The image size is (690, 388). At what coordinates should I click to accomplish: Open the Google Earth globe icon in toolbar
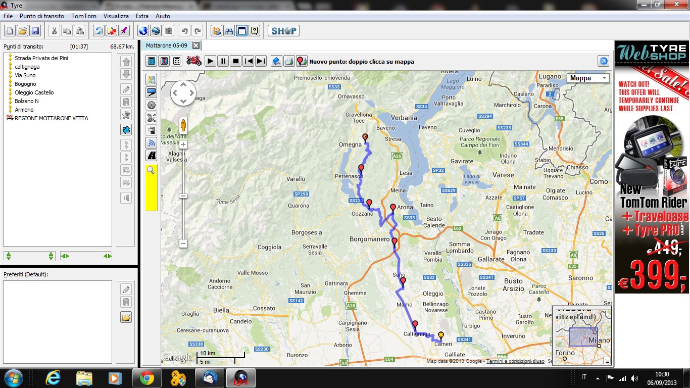[143, 31]
